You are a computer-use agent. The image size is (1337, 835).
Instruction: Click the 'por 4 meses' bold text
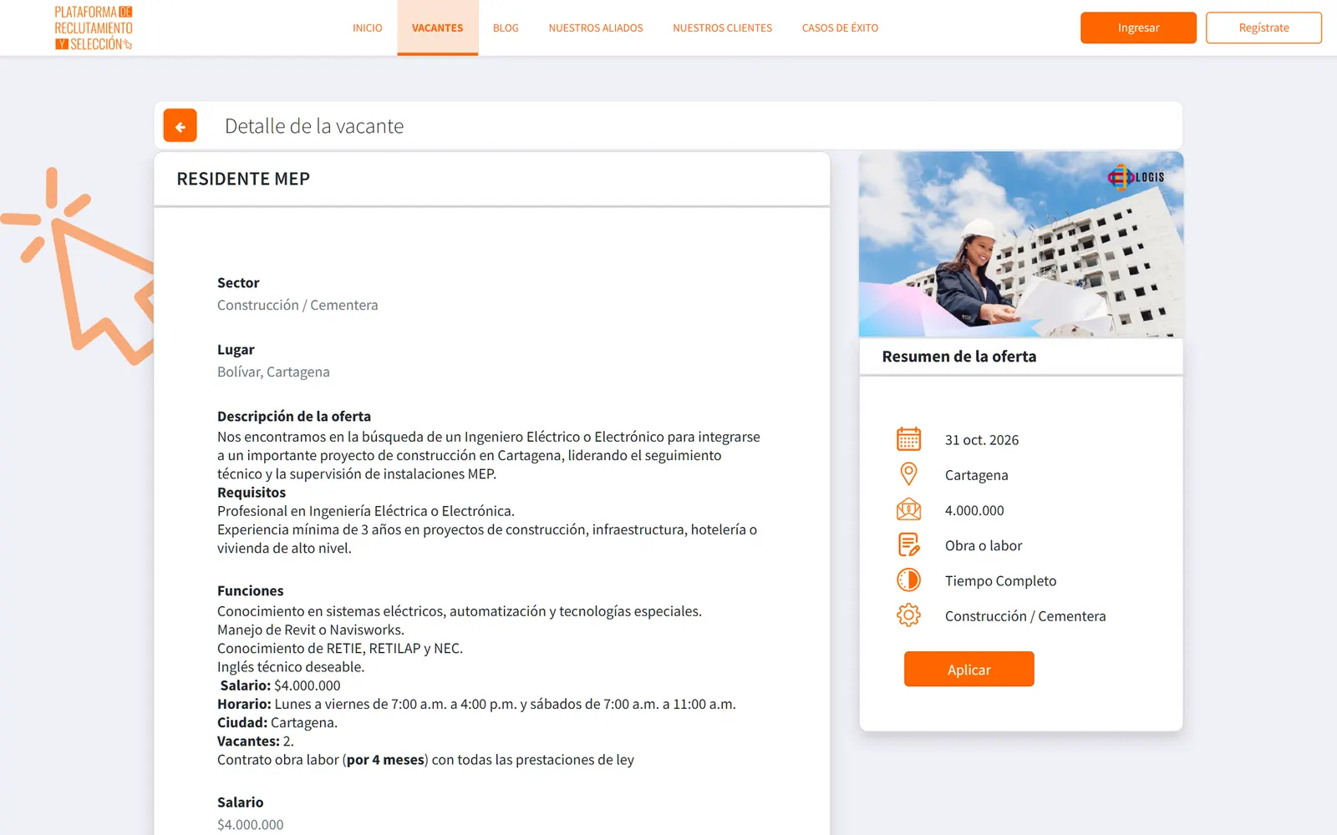[x=385, y=760]
